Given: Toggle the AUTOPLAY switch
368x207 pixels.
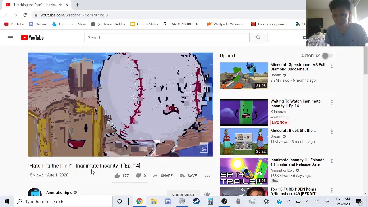Looking at the screenshot, I should point(327,56).
